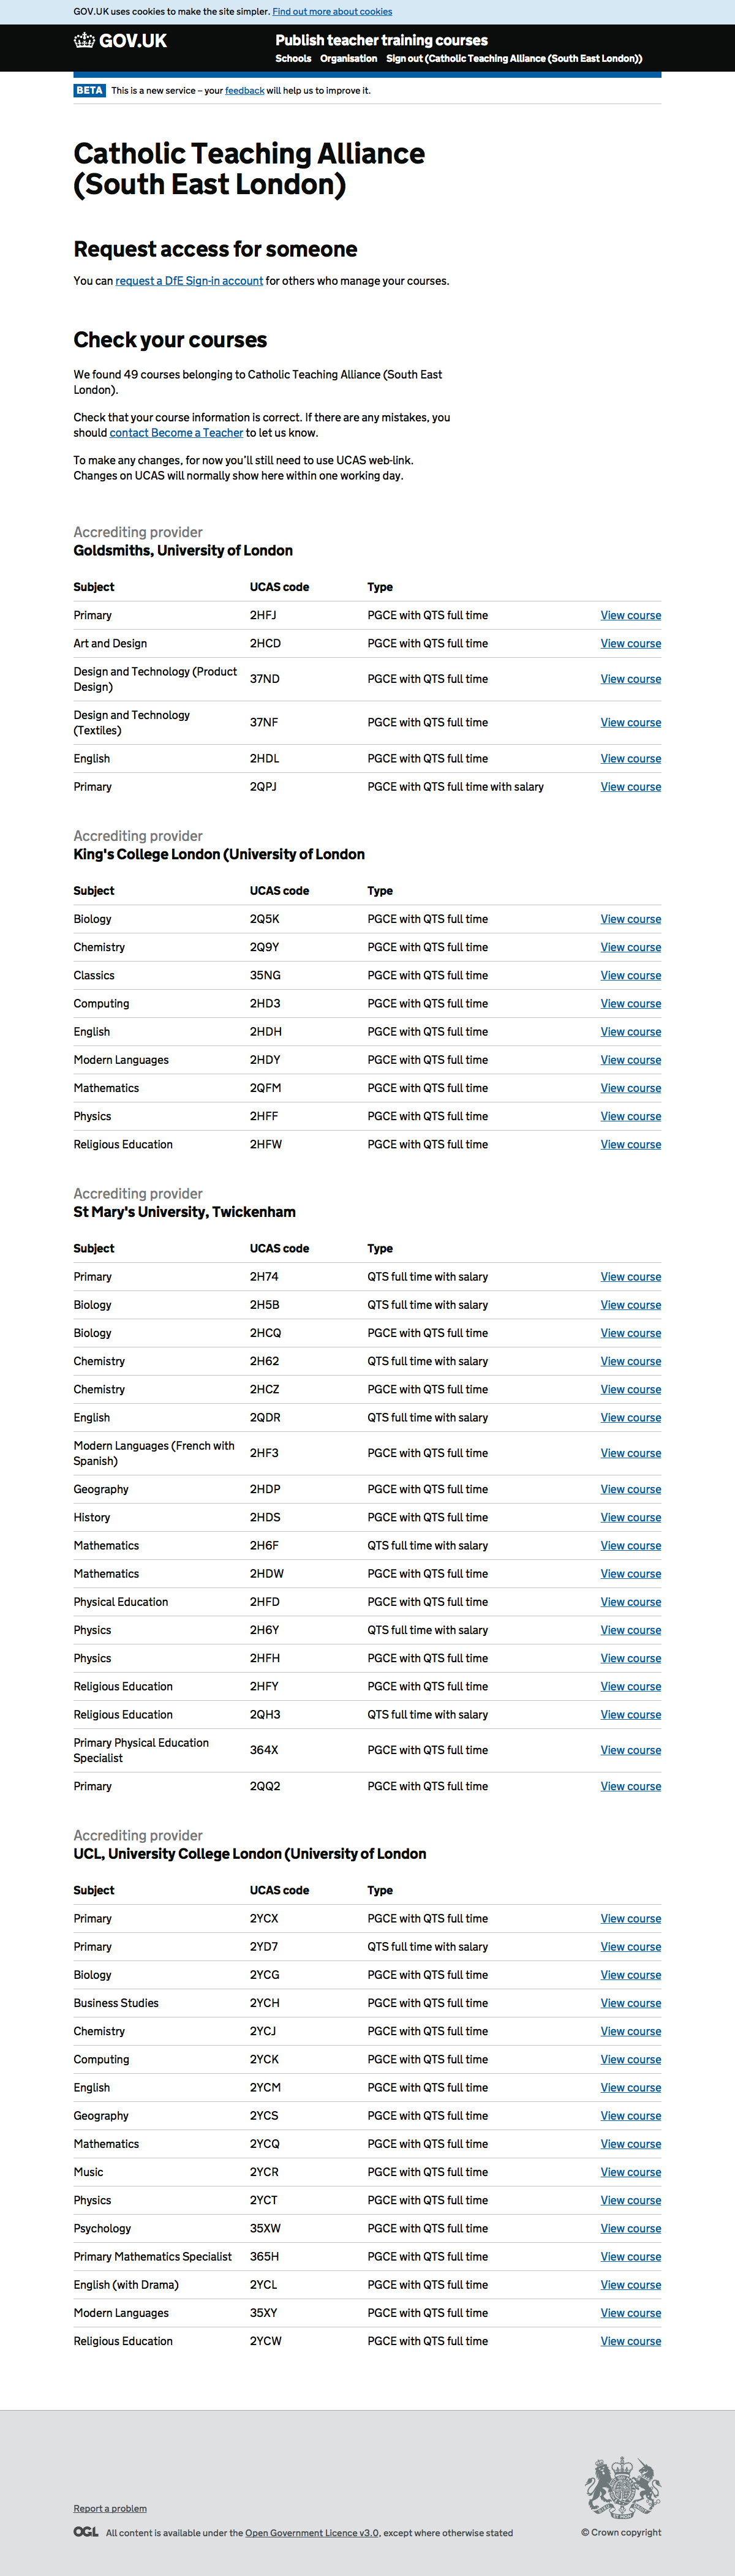Click the OGL licence logo
The image size is (735, 2576).
coord(86,2532)
